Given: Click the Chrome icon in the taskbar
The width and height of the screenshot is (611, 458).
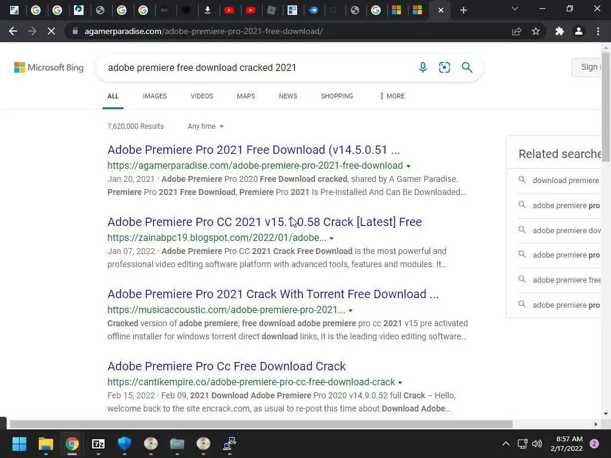Looking at the screenshot, I should pyautogui.click(x=72, y=444).
